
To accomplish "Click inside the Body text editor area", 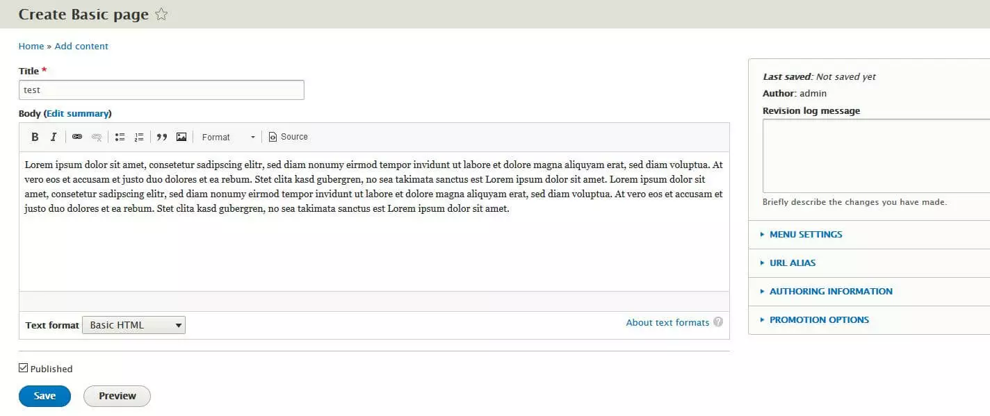I will coord(374,221).
